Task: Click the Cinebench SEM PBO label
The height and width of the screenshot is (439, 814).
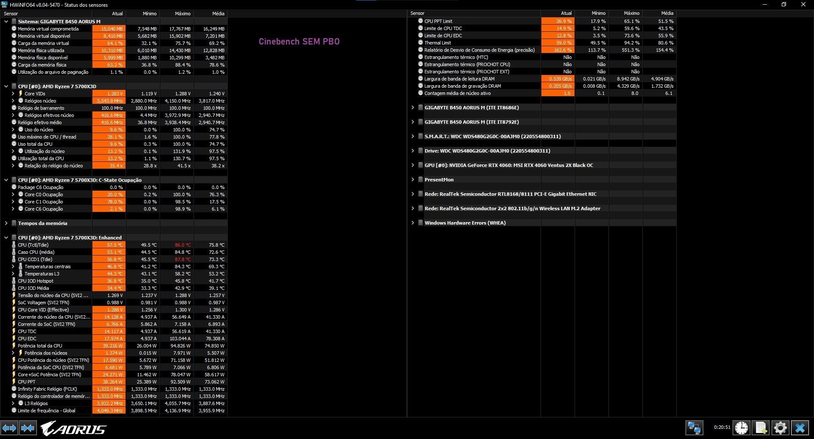Action: click(299, 42)
